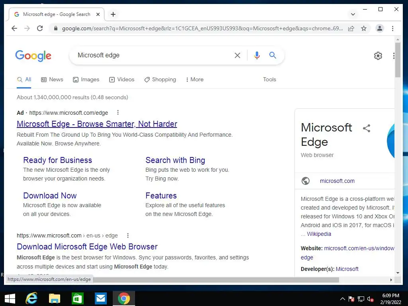Share this page from address bar

(351, 28)
